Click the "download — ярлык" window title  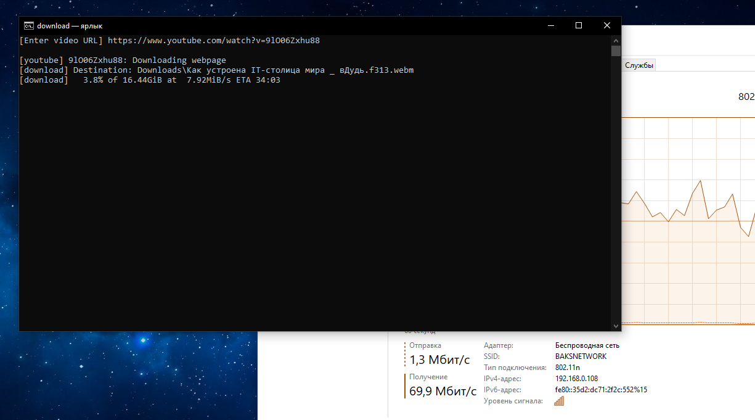click(70, 26)
